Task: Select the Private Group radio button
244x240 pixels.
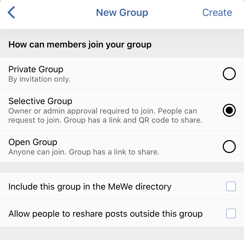Action: [x=229, y=74]
